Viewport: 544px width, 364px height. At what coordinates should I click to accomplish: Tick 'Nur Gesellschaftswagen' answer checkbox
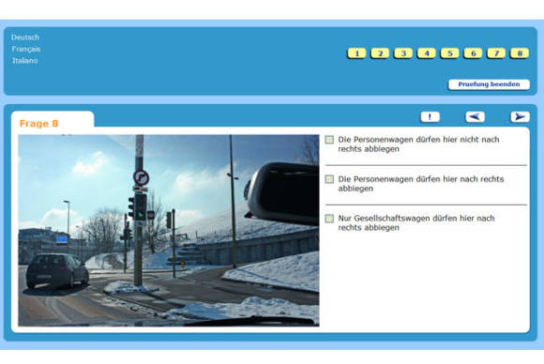[329, 219]
